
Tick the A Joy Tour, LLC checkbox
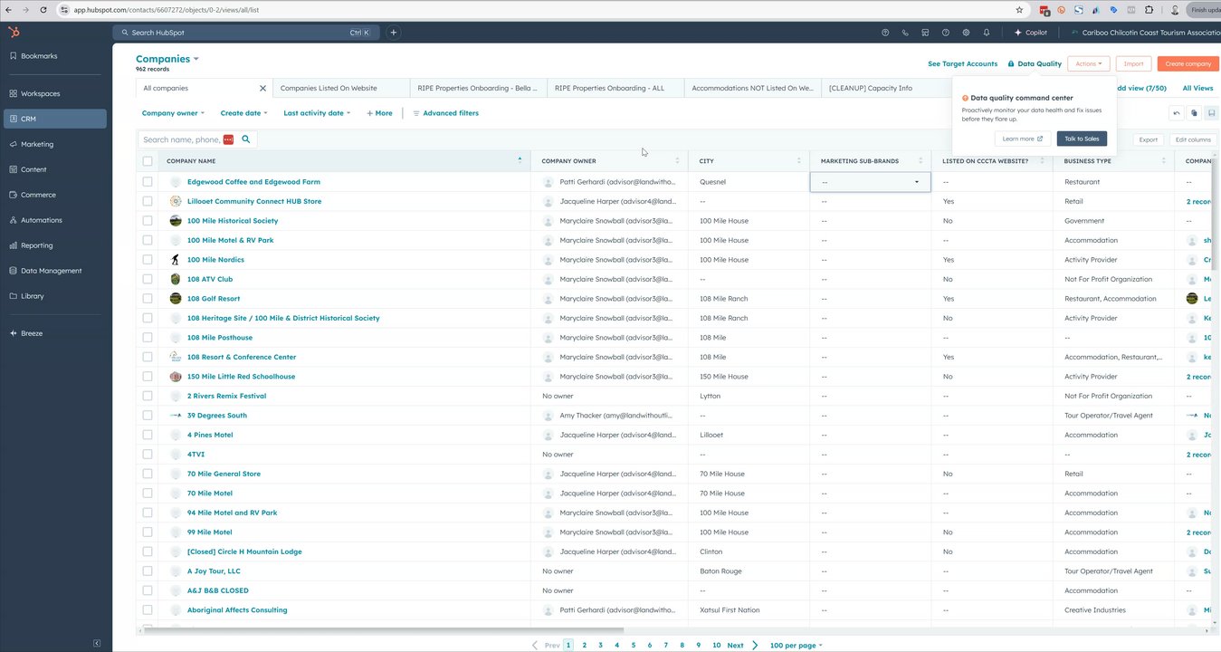click(x=148, y=571)
